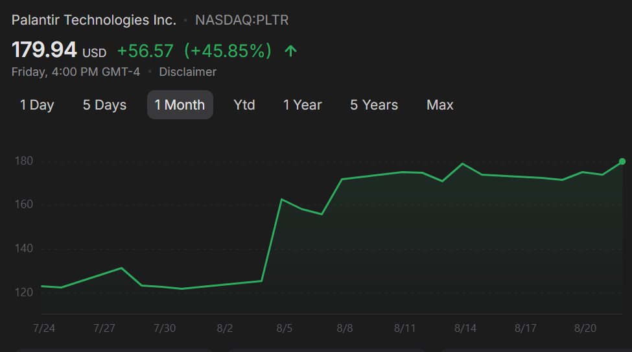Click the green endpoint dot on chart
The height and width of the screenshot is (352, 632).
622,161
